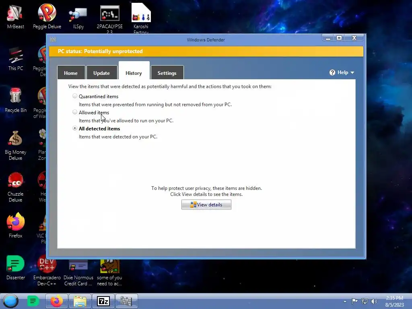The width and height of the screenshot is (412, 309).
Task: Click the Windows Defender taskbar button
Action: coord(126,301)
